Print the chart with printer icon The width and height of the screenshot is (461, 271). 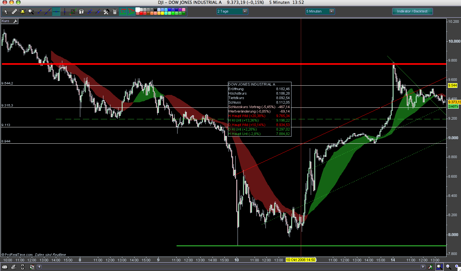click(13, 267)
